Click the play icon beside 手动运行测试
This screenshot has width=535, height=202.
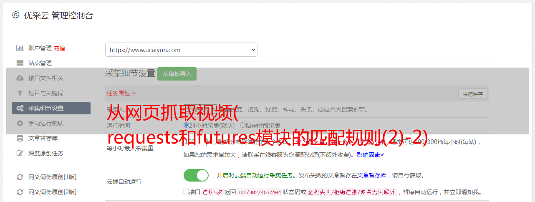tap(20, 123)
